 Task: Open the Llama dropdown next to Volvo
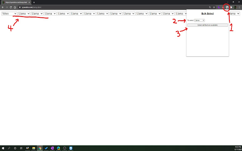[x=24, y=14]
